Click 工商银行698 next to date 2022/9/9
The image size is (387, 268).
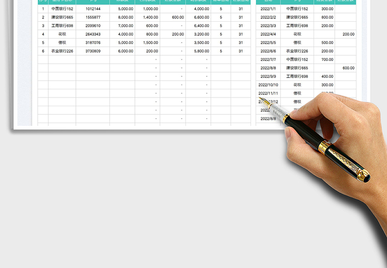[297, 76]
